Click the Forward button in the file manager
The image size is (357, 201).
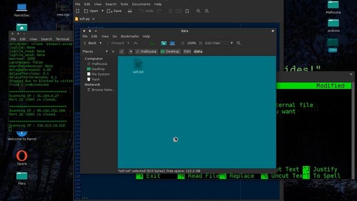pos(116,43)
